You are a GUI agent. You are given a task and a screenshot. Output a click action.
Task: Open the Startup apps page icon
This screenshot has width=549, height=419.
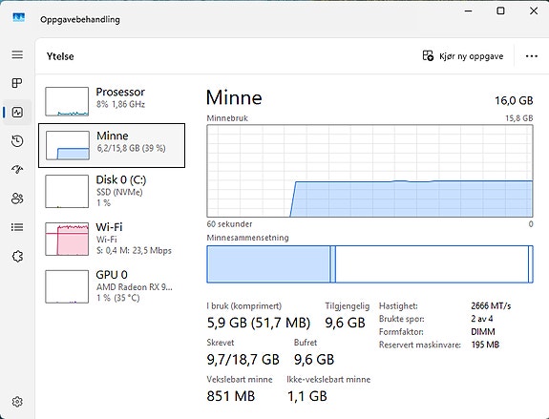[x=17, y=170]
